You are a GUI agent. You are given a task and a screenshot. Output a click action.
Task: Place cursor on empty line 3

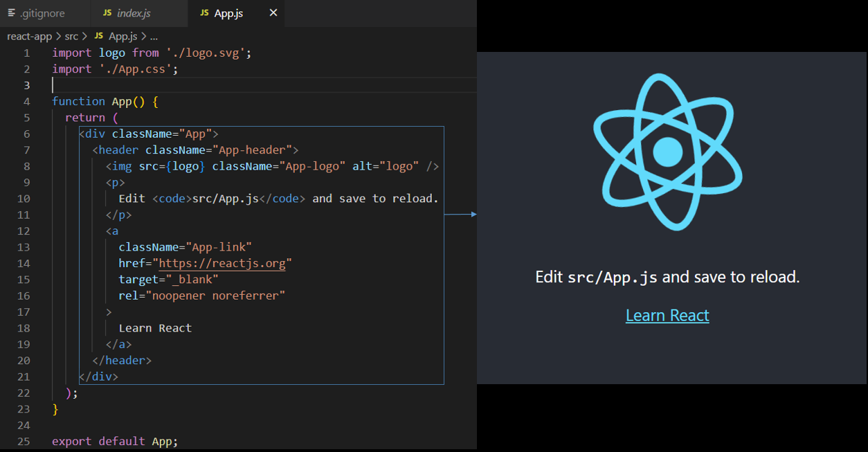(x=263, y=85)
